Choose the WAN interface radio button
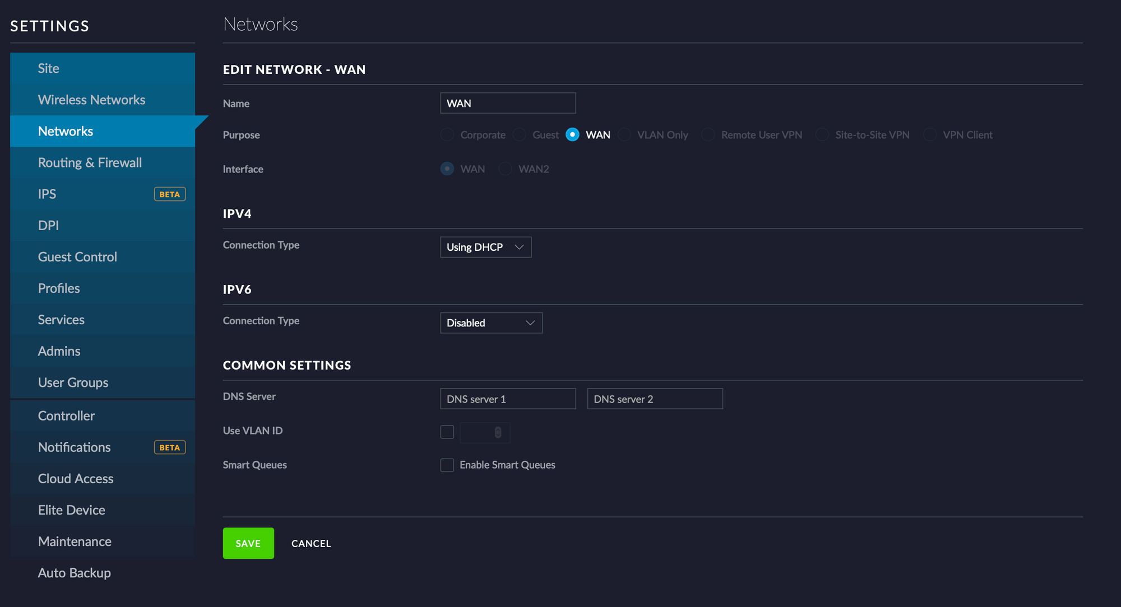The image size is (1121, 607). [447, 169]
